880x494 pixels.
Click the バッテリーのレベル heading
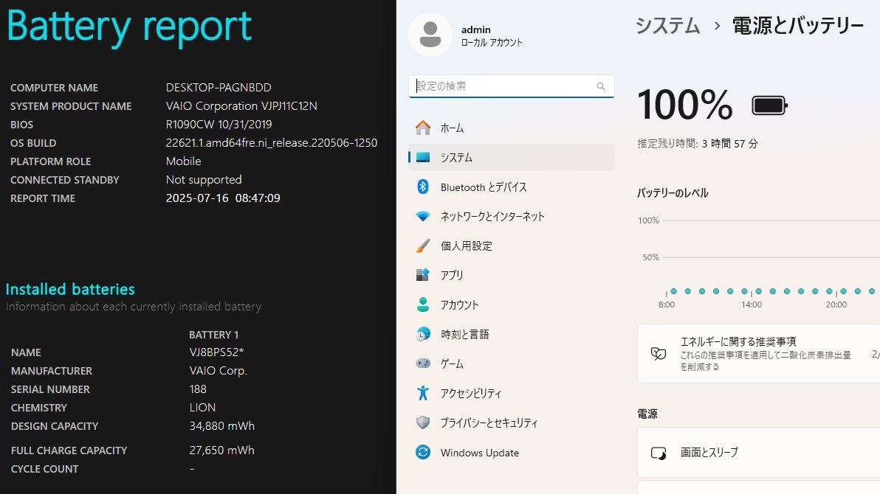[673, 193]
